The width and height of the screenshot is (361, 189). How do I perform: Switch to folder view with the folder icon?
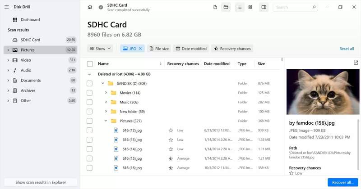(x=226, y=7)
